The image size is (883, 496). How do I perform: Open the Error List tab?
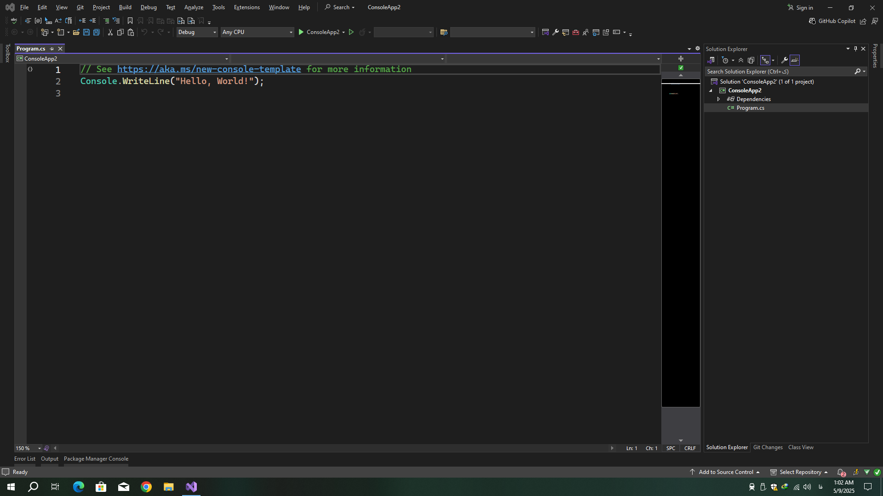coord(25,459)
